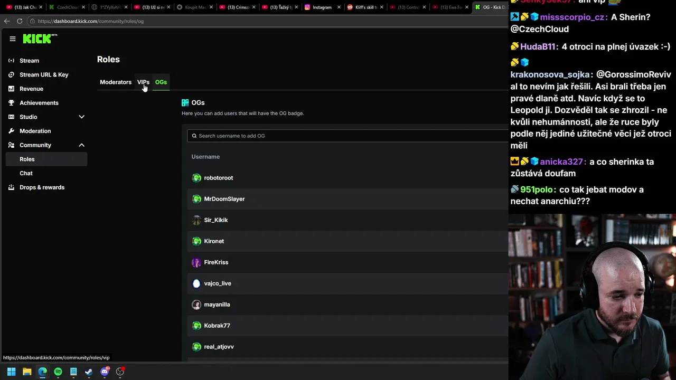The width and height of the screenshot is (676, 380).
Task: Select username Kobrak77
Action: pyautogui.click(x=217, y=326)
